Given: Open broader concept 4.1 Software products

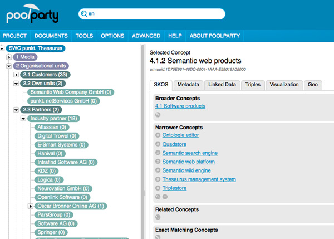Looking at the screenshot, I should click(x=180, y=106).
